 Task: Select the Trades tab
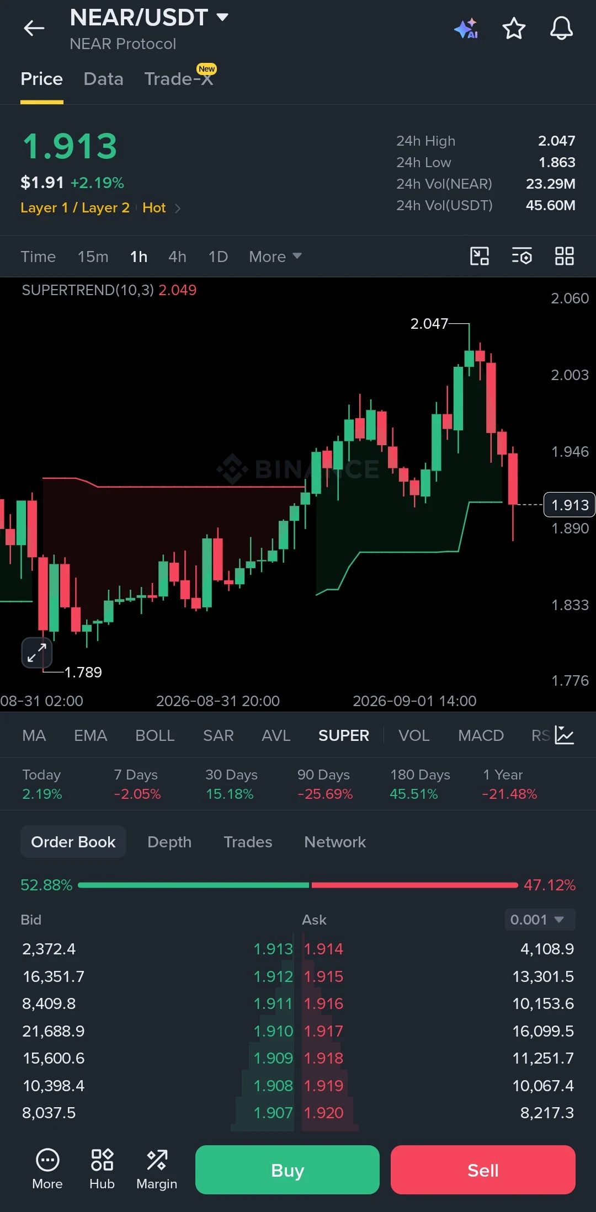point(248,842)
